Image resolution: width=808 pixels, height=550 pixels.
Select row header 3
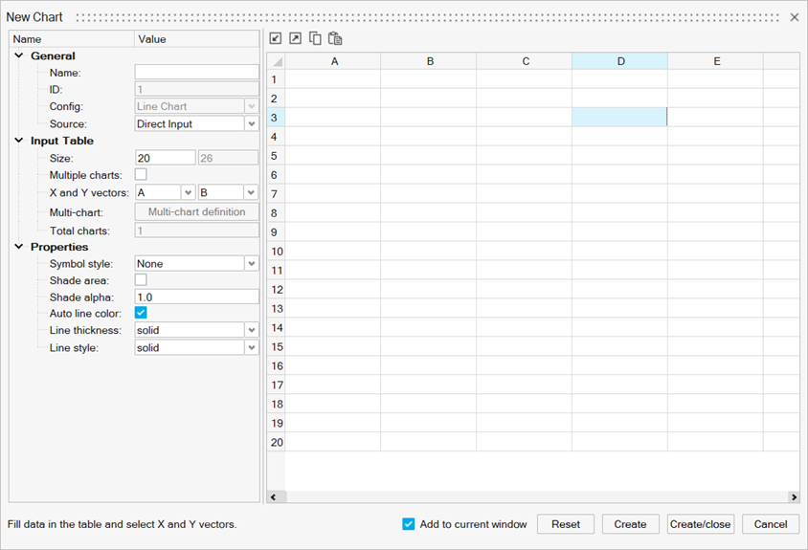pyautogui.click(x=277, y=118)
